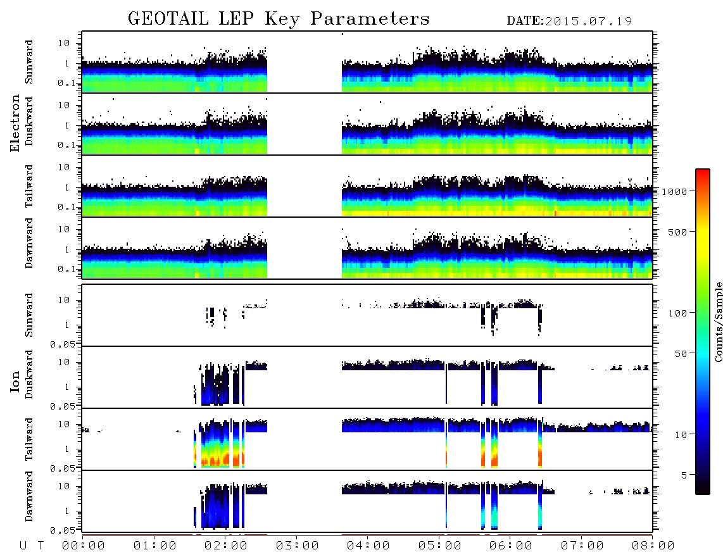Click the "10" energy tick of Ion Duskward panel

click(64, 363)
